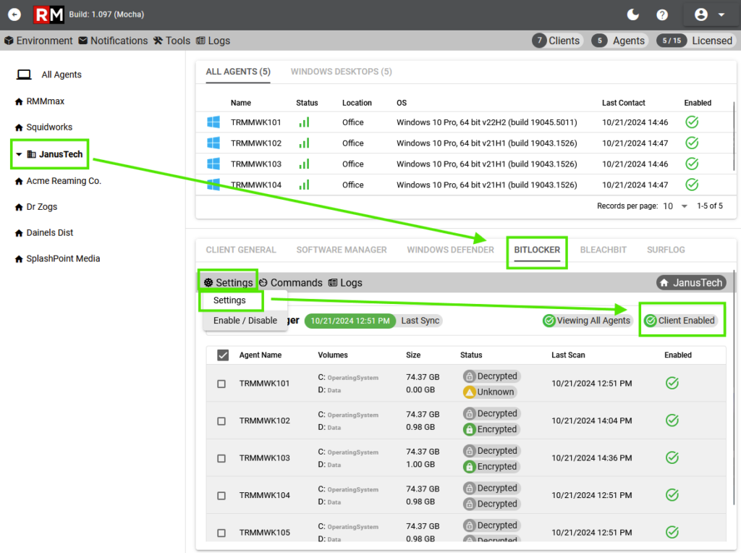Open BITLOCKER tab
The image size is (741, 553).
click(x=537, y=250)
